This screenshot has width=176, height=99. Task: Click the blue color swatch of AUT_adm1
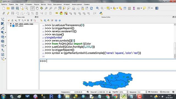(13, 26)
